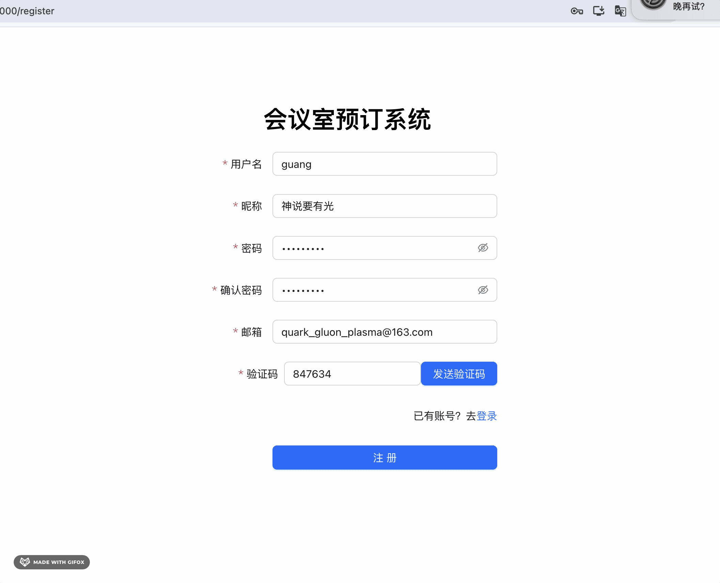Click the password manager key icon
This screenshot has width=720, height=583.
(x=577, y=11)
